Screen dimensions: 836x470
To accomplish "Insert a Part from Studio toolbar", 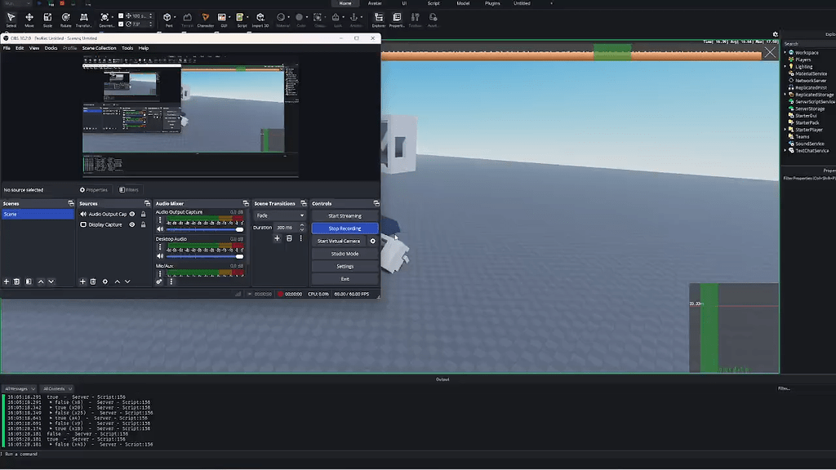I will [x=168, y=20].
